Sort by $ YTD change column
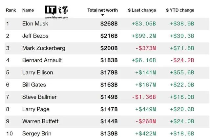 [180, 10]
